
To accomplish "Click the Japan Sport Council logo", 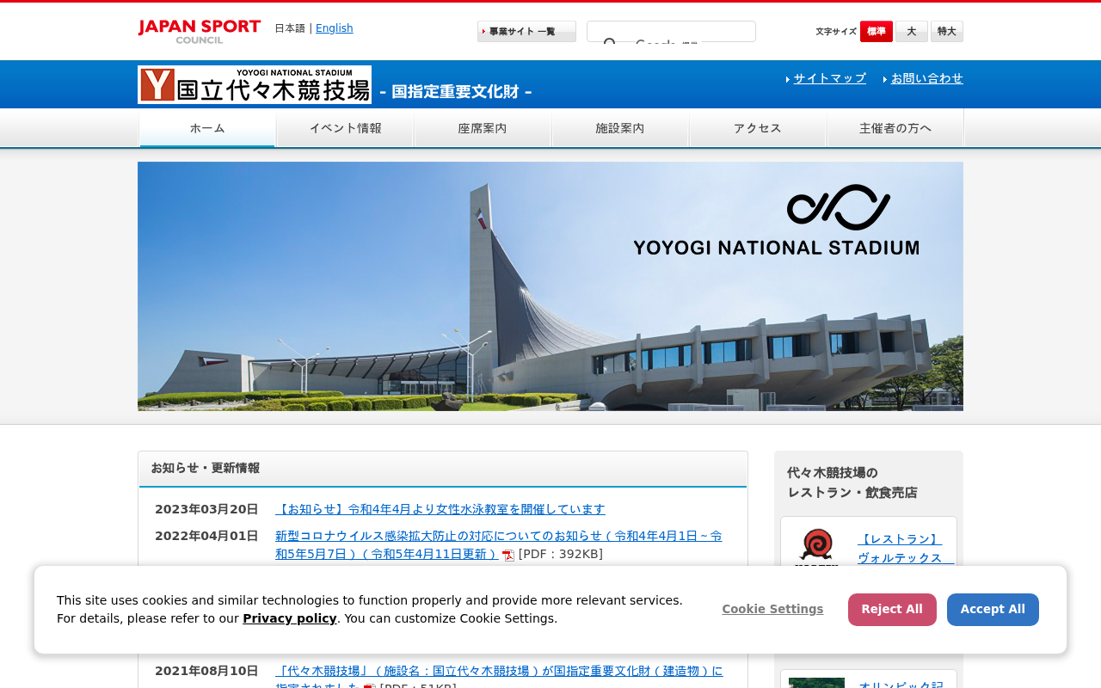I will click(x=199, y=31).
